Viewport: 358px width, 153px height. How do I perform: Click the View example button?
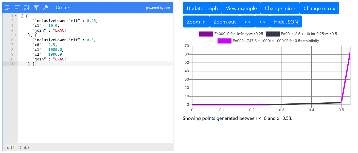coord(241,8)
